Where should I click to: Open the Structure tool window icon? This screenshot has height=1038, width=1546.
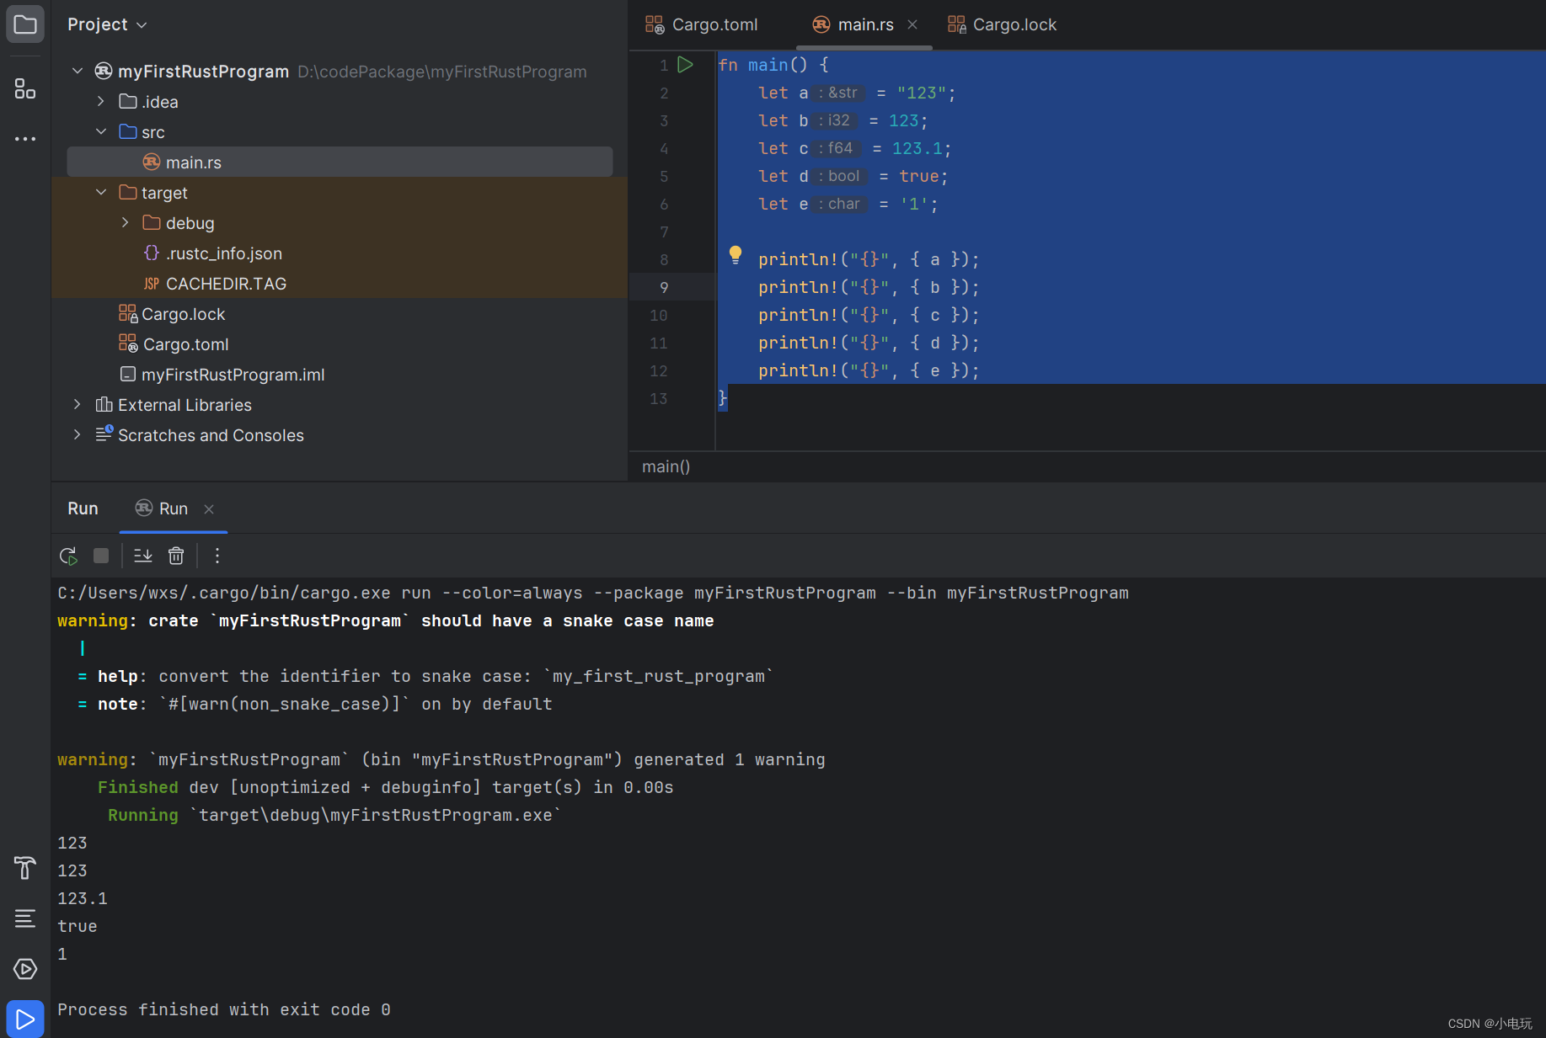point(25,88)
